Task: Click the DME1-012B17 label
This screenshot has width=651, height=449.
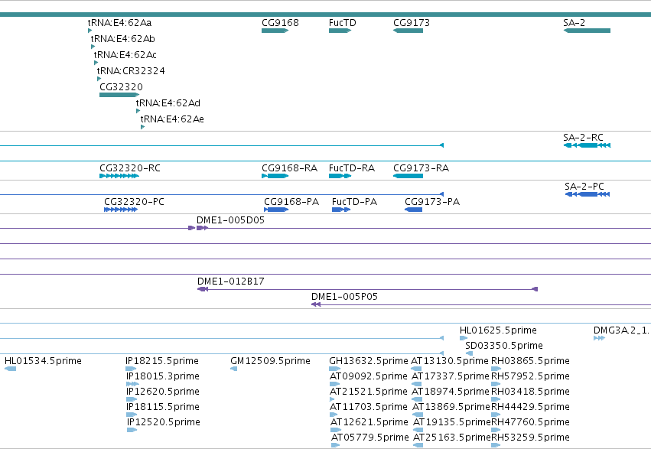Action: [231, 281]
